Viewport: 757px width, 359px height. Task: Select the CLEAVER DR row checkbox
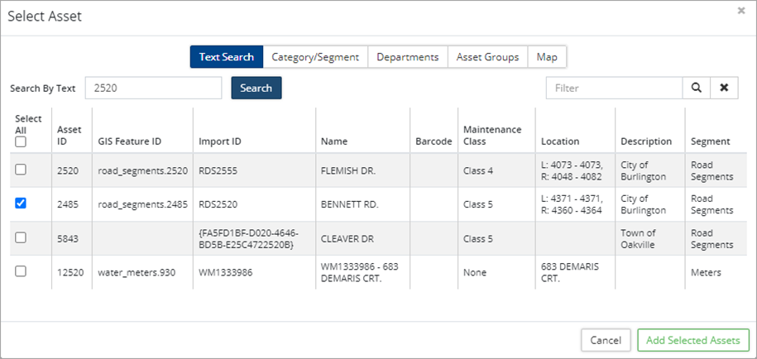(x=21, y=237)
